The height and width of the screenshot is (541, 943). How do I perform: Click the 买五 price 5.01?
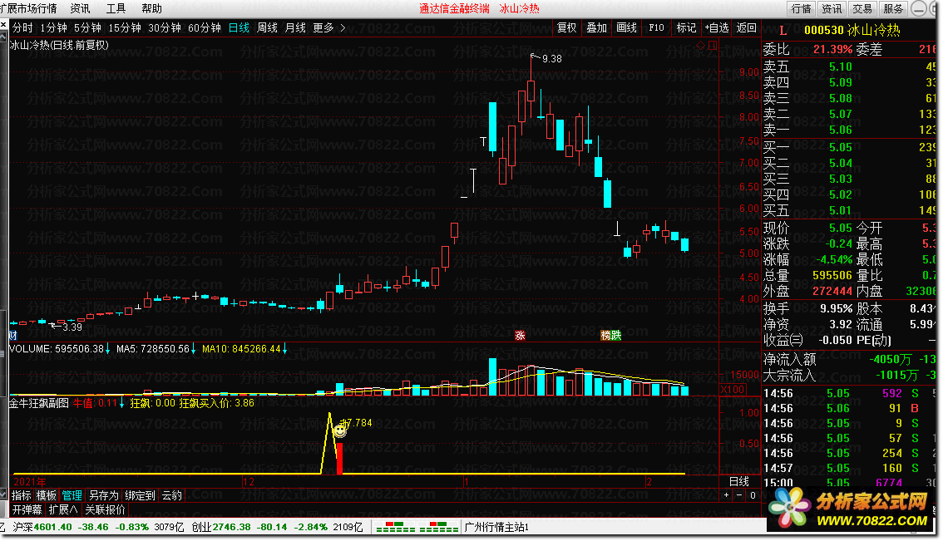point(840,210)
